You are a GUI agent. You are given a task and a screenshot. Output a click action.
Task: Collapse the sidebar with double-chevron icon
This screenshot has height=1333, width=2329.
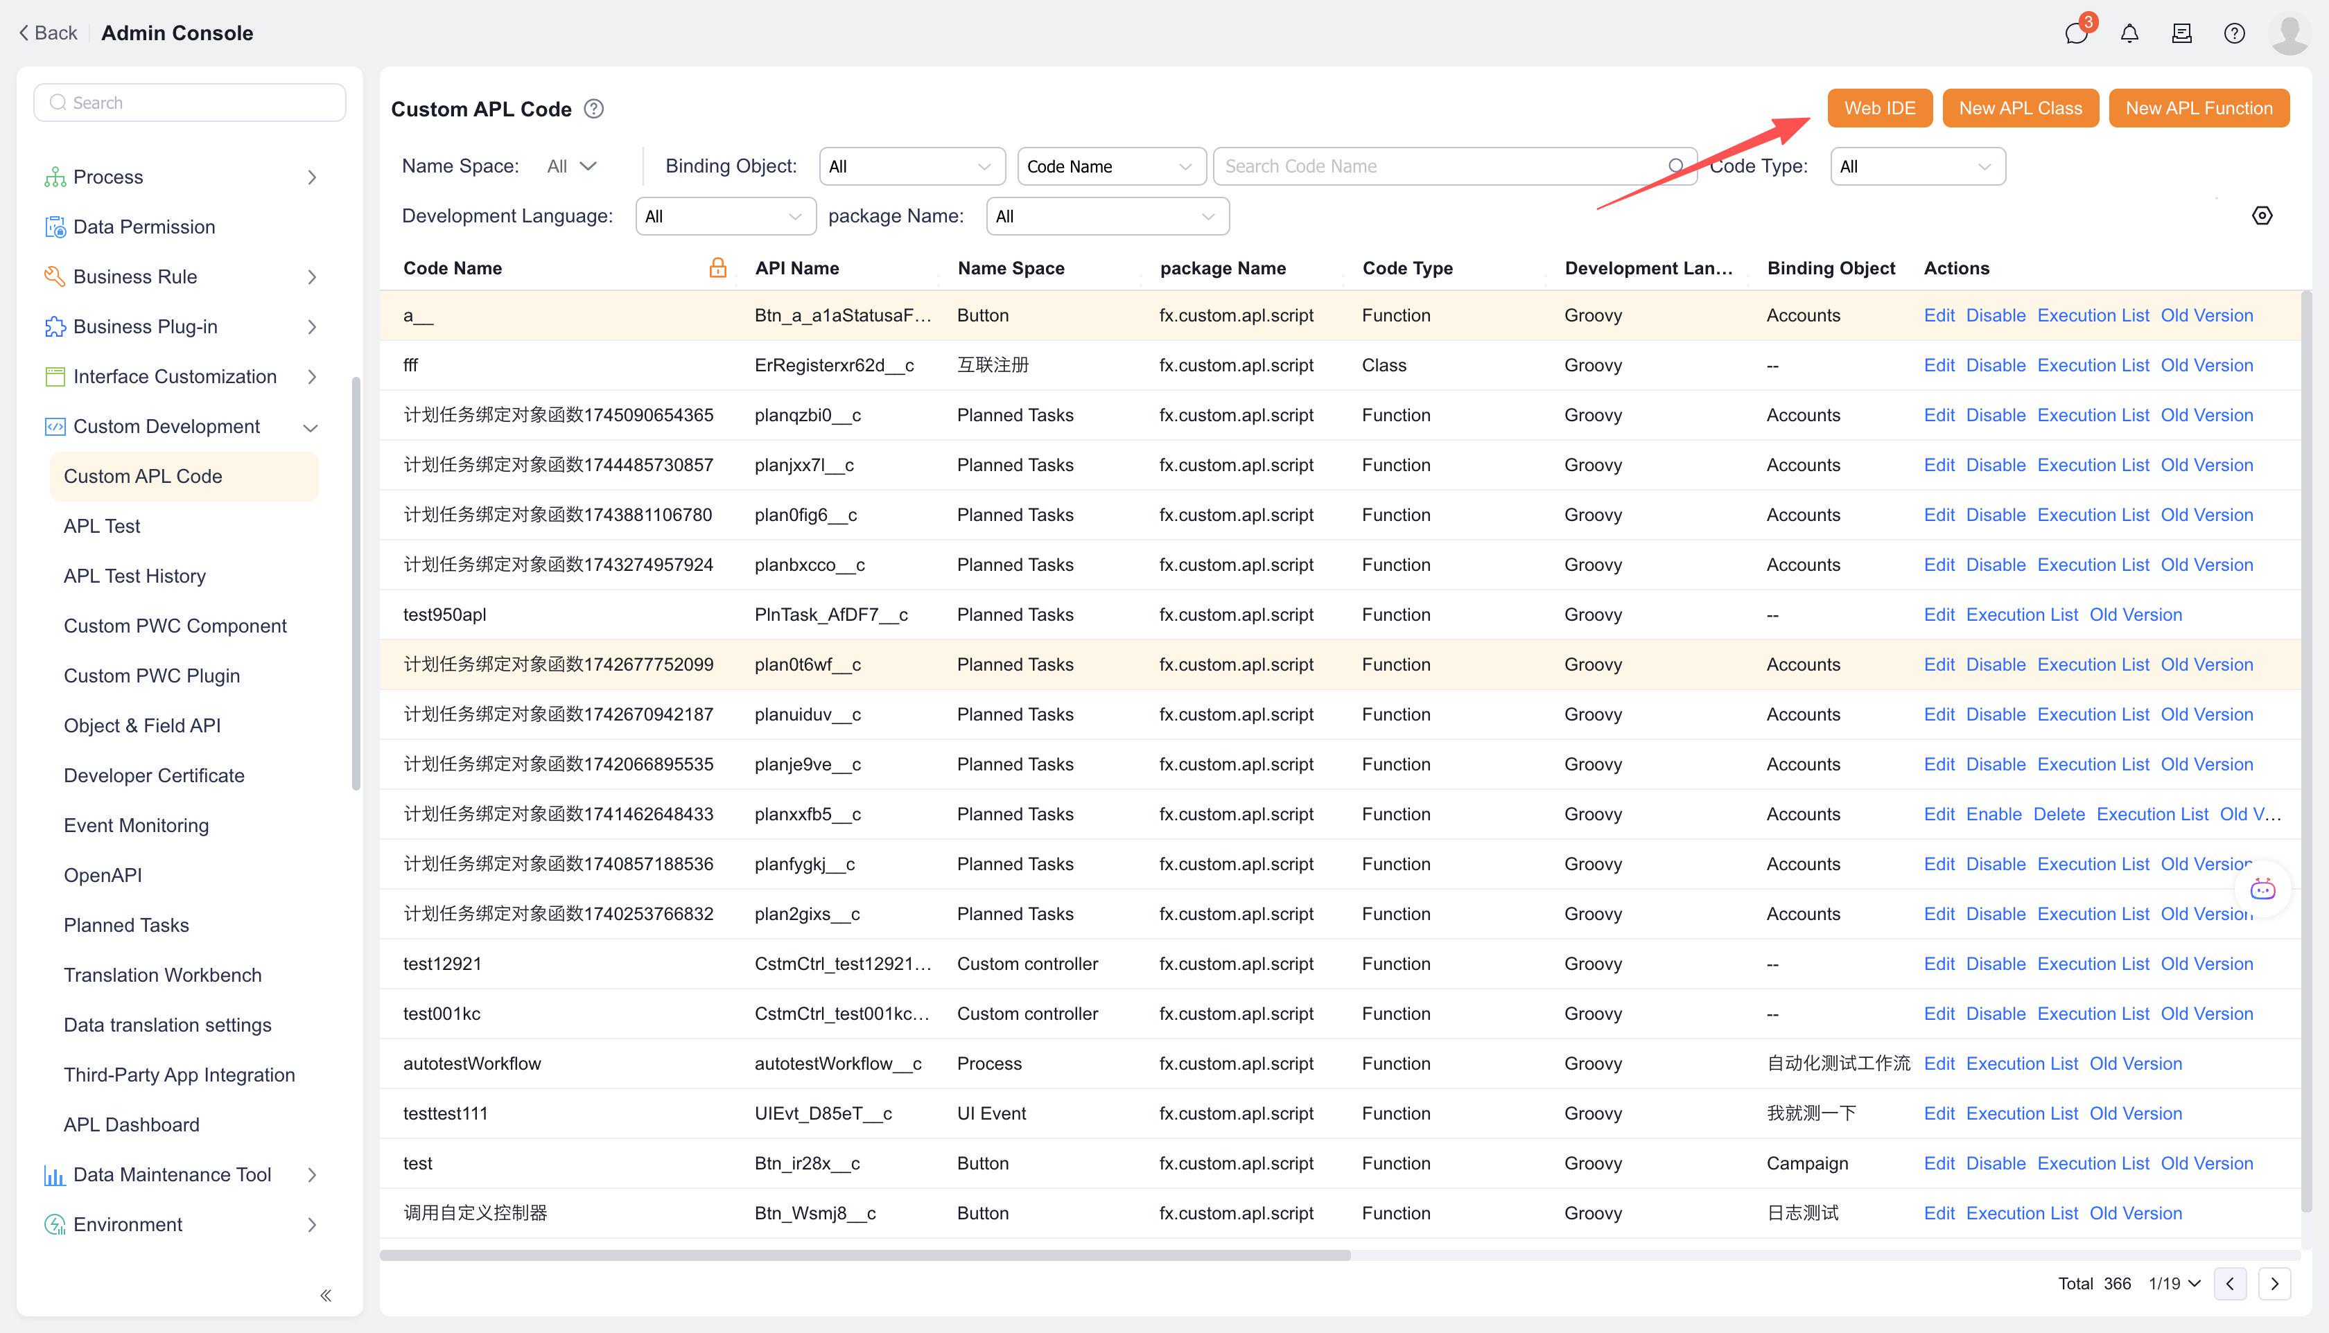pos(326,1294)
